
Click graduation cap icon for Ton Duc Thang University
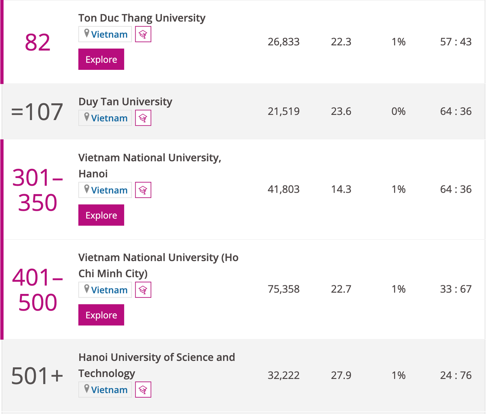[x=143, y=34]
